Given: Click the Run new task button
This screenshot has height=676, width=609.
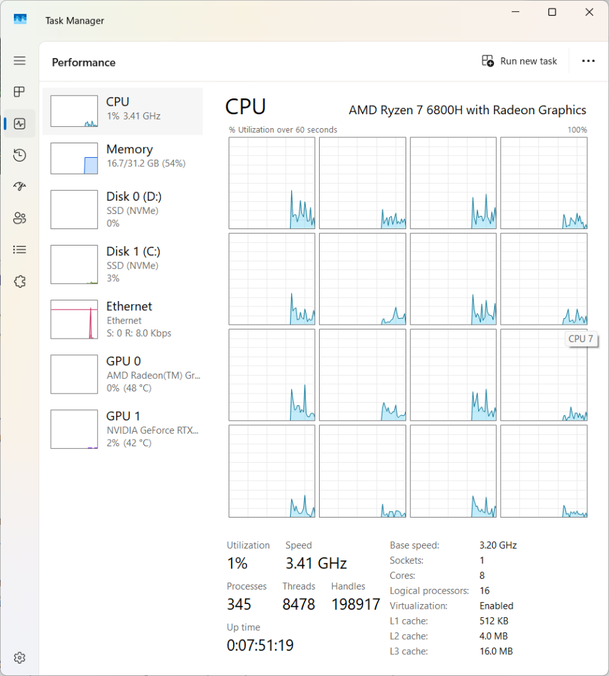Looking at the screenshot, I should point(519,61).
